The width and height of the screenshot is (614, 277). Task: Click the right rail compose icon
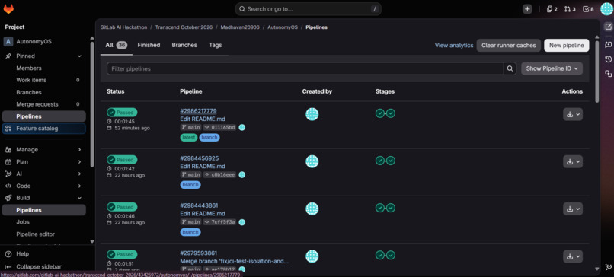[x=608, y=27]
